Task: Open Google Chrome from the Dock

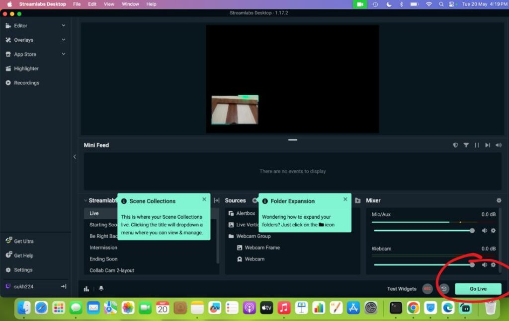Action: tap(413, 308)
